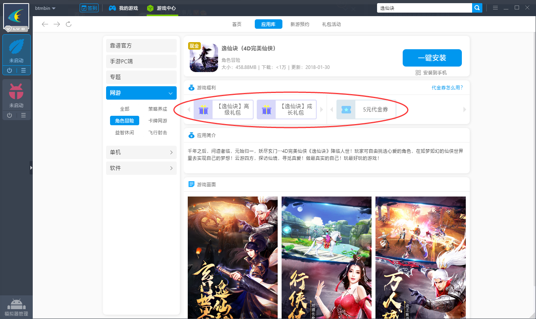The image size is (536, 319).
Task: Show previous gift packs with left arrow
Action: (189, 109)
